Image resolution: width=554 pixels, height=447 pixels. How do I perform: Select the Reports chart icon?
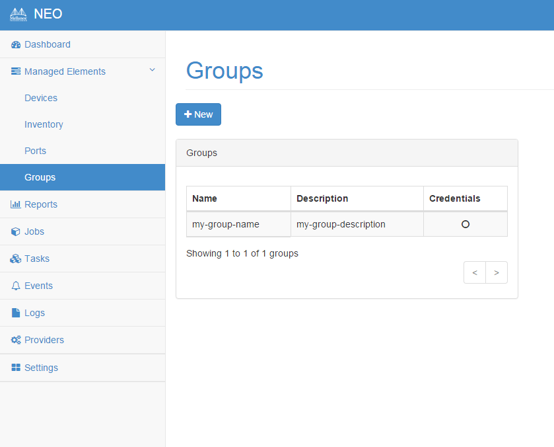16,204
